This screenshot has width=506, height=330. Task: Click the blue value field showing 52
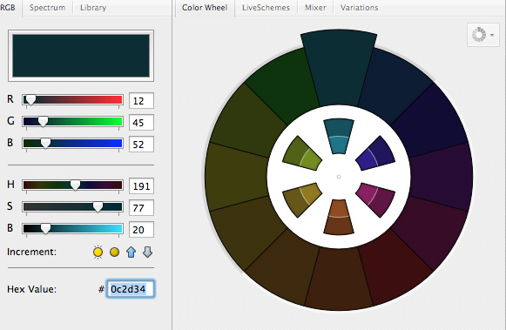(x=141, y=144)
